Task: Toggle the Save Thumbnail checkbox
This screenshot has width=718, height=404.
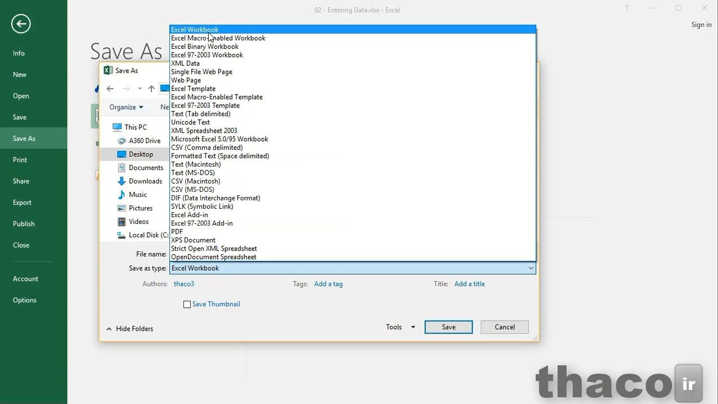Action: tap(187, 304)
